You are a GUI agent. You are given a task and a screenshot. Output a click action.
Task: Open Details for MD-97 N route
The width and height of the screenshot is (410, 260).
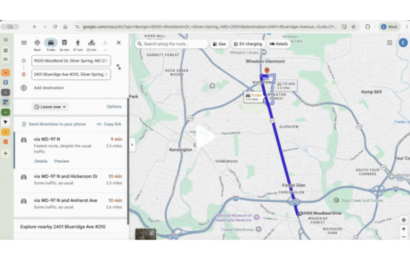tap(41, 161)
